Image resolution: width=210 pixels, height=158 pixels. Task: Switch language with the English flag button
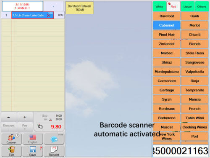33,139
